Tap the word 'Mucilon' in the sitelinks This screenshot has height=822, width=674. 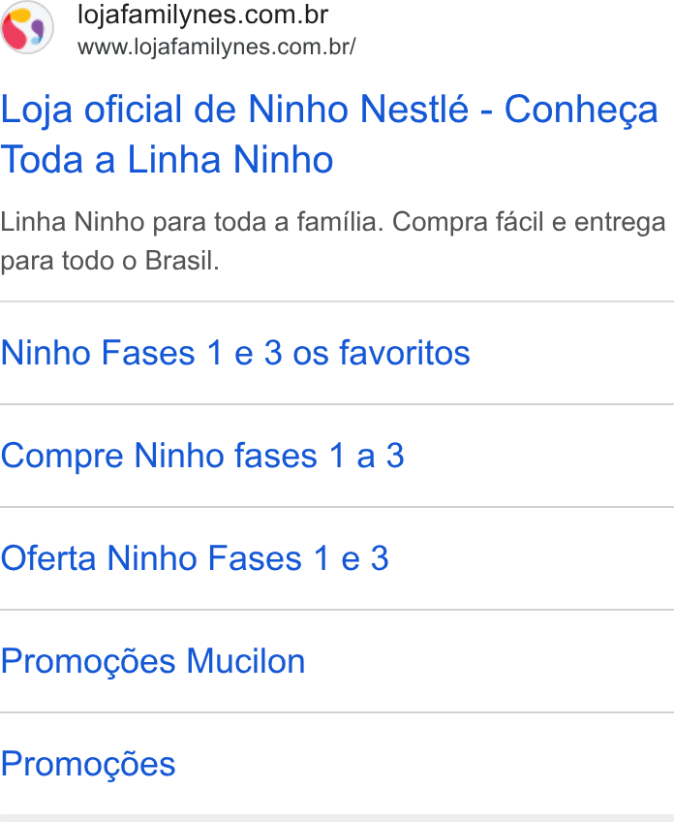click(246, 660)
